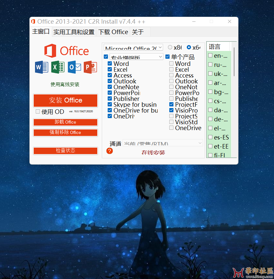Uncheck Access in the suite component list
274x279 pixels.
click(110, 75)
